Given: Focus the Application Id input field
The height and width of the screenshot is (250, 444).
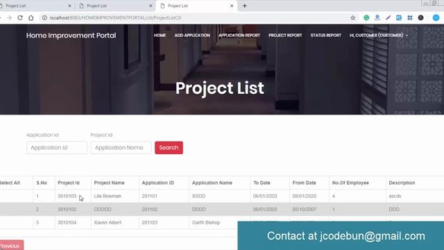Looking at the screenshot, I should 57,148.
